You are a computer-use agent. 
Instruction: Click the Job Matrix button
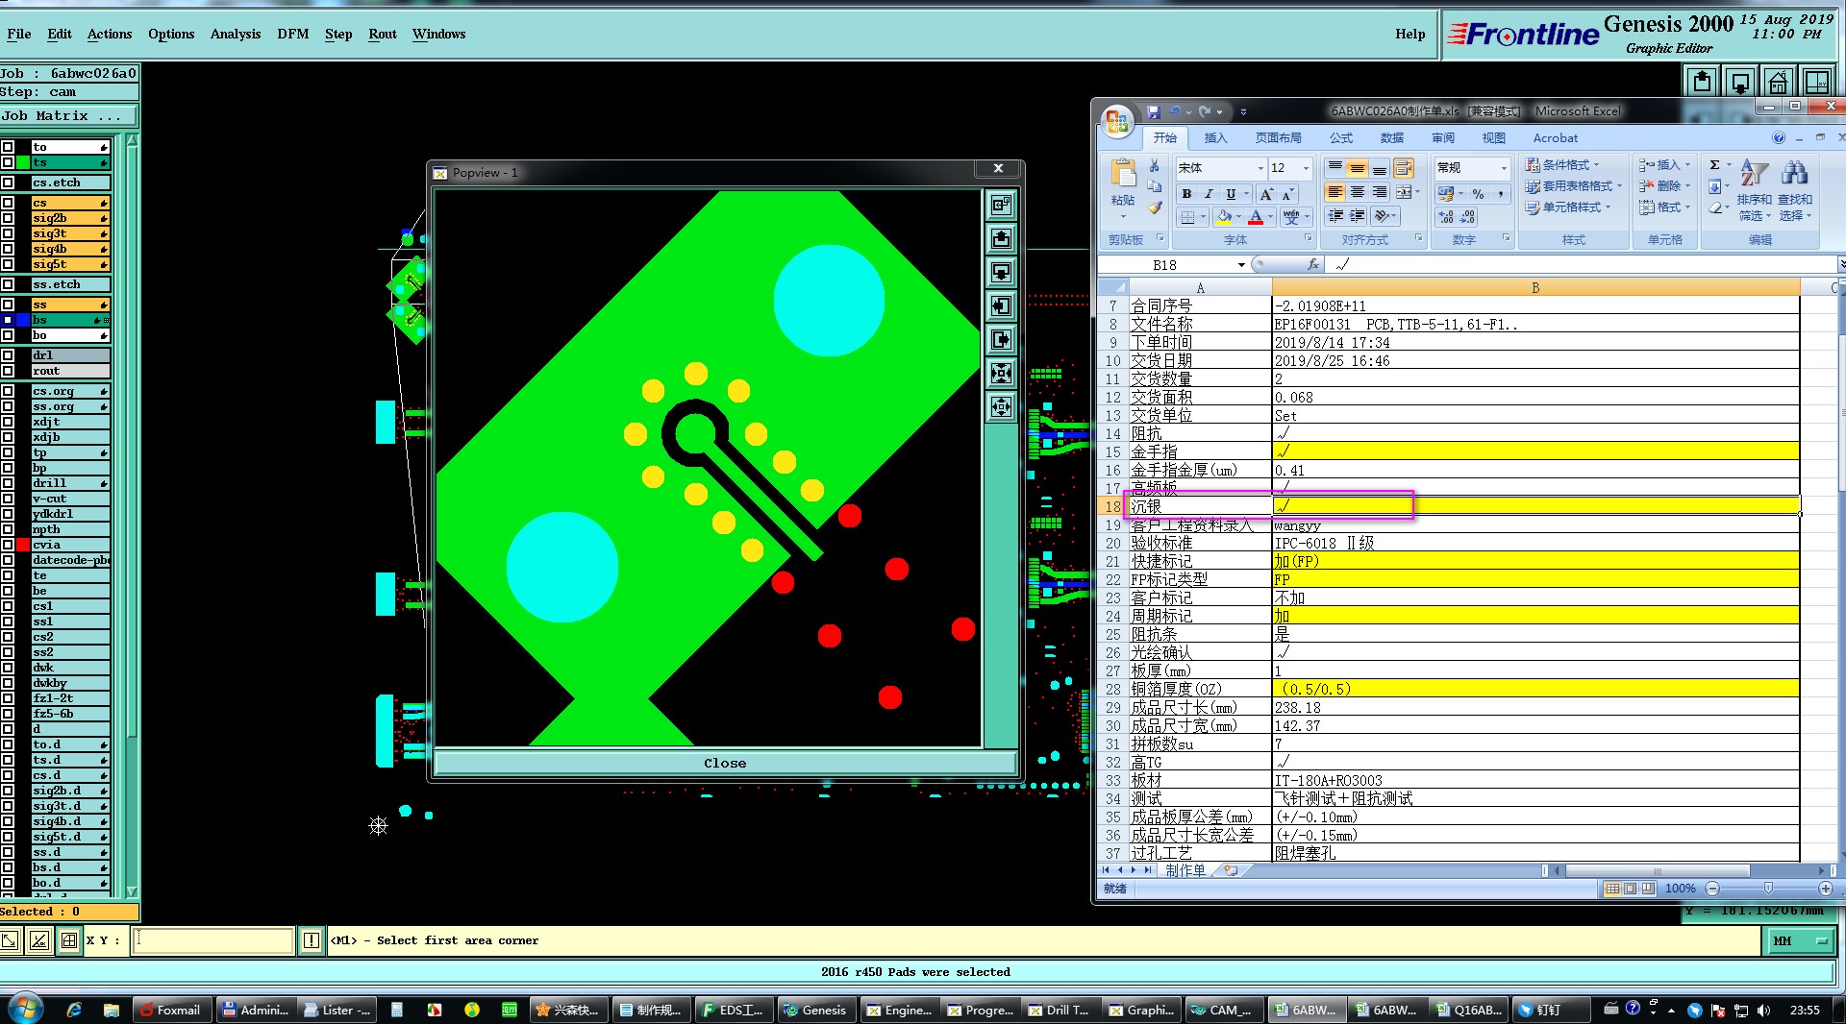tap(68, 116)
